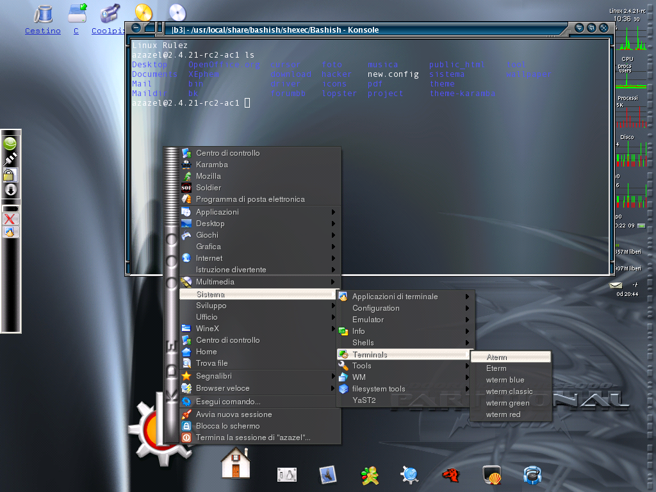Open the Coolpix camera desktop icon
This screenshot has height=492, width=656.
tap(110, 19)
